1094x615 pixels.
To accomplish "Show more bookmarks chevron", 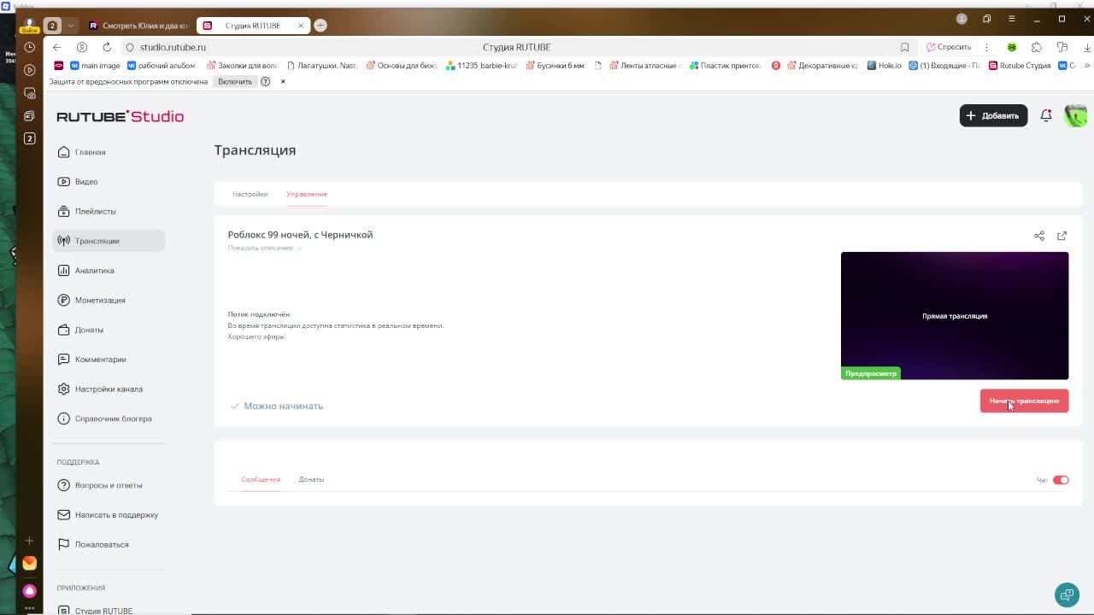I will 1087,66.
